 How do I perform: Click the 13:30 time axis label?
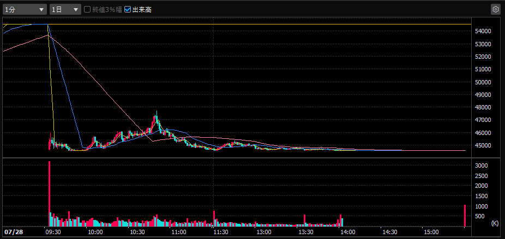[x=305, y=232]
